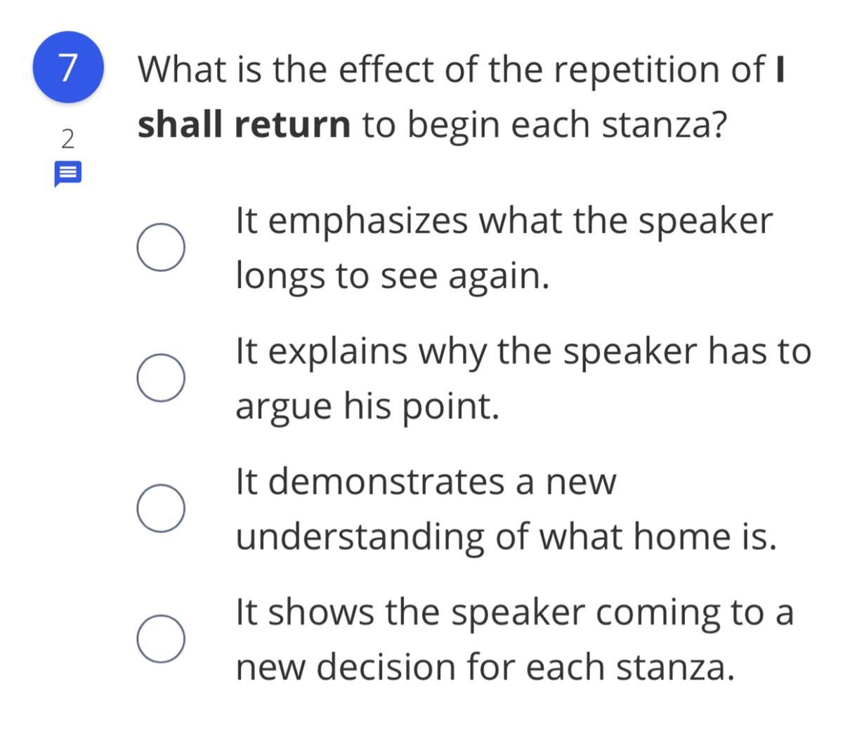Click the line 'understanding of what home is.'
843x741 pixels.
click(x=506, y=537)
